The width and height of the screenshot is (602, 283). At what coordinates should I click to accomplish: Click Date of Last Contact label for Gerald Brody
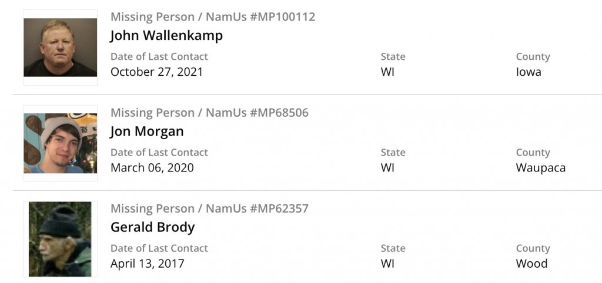(159, 248)
